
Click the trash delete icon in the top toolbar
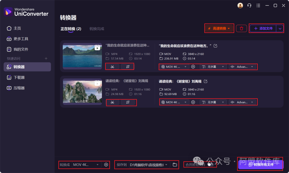[241, 28]
